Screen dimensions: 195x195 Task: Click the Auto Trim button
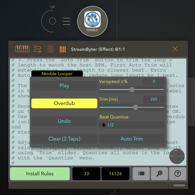point(132,139)
